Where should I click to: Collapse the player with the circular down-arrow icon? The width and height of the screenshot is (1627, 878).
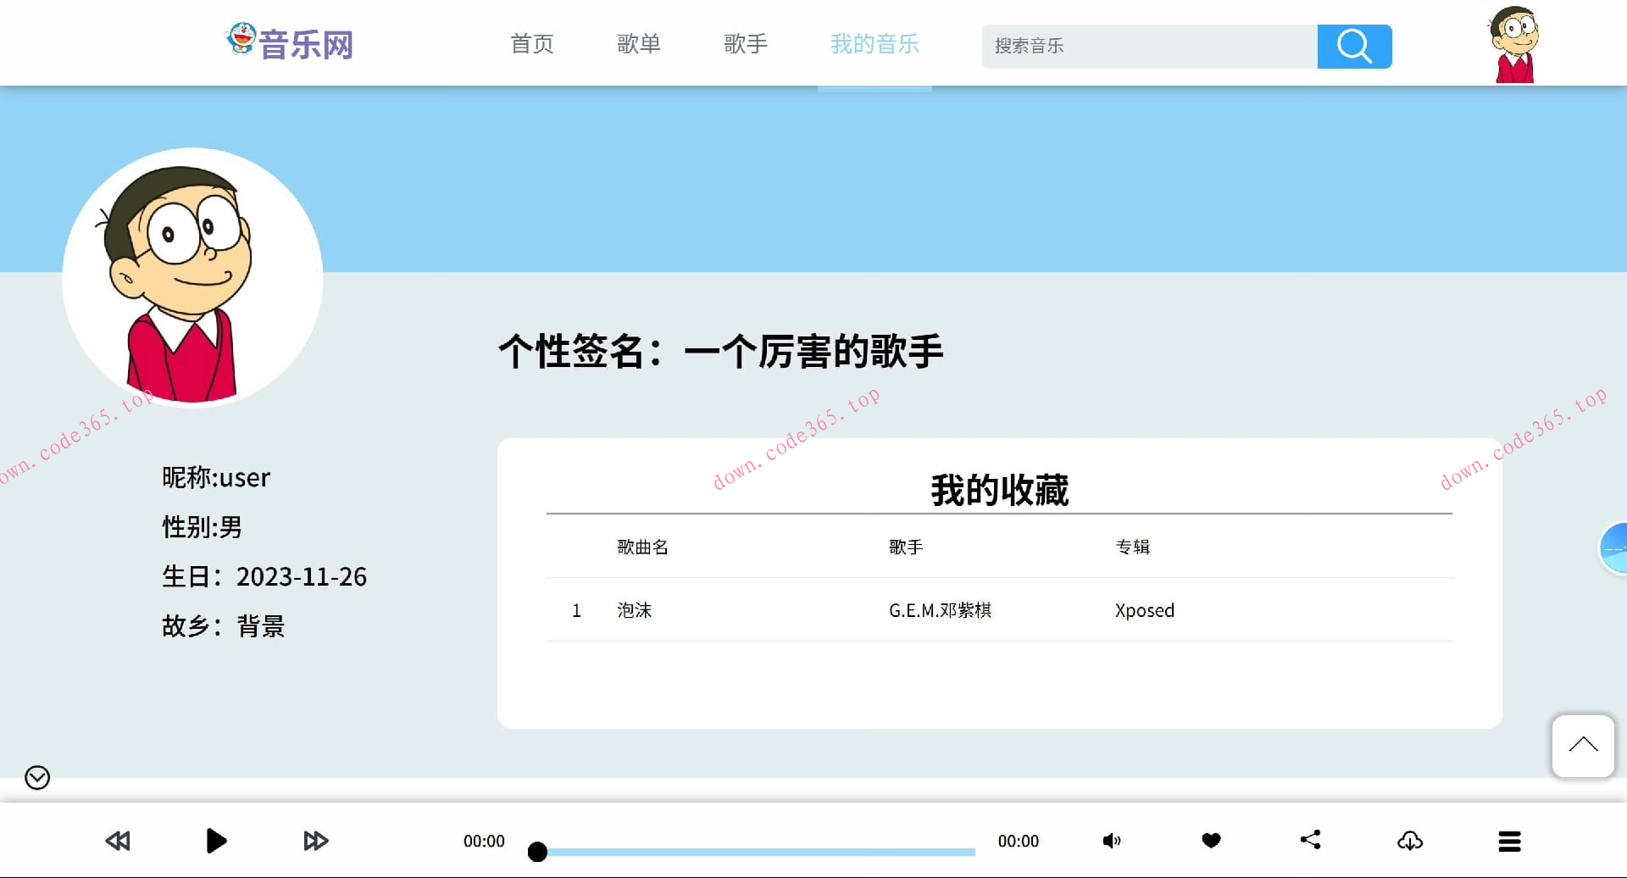[x=36, y=777]
